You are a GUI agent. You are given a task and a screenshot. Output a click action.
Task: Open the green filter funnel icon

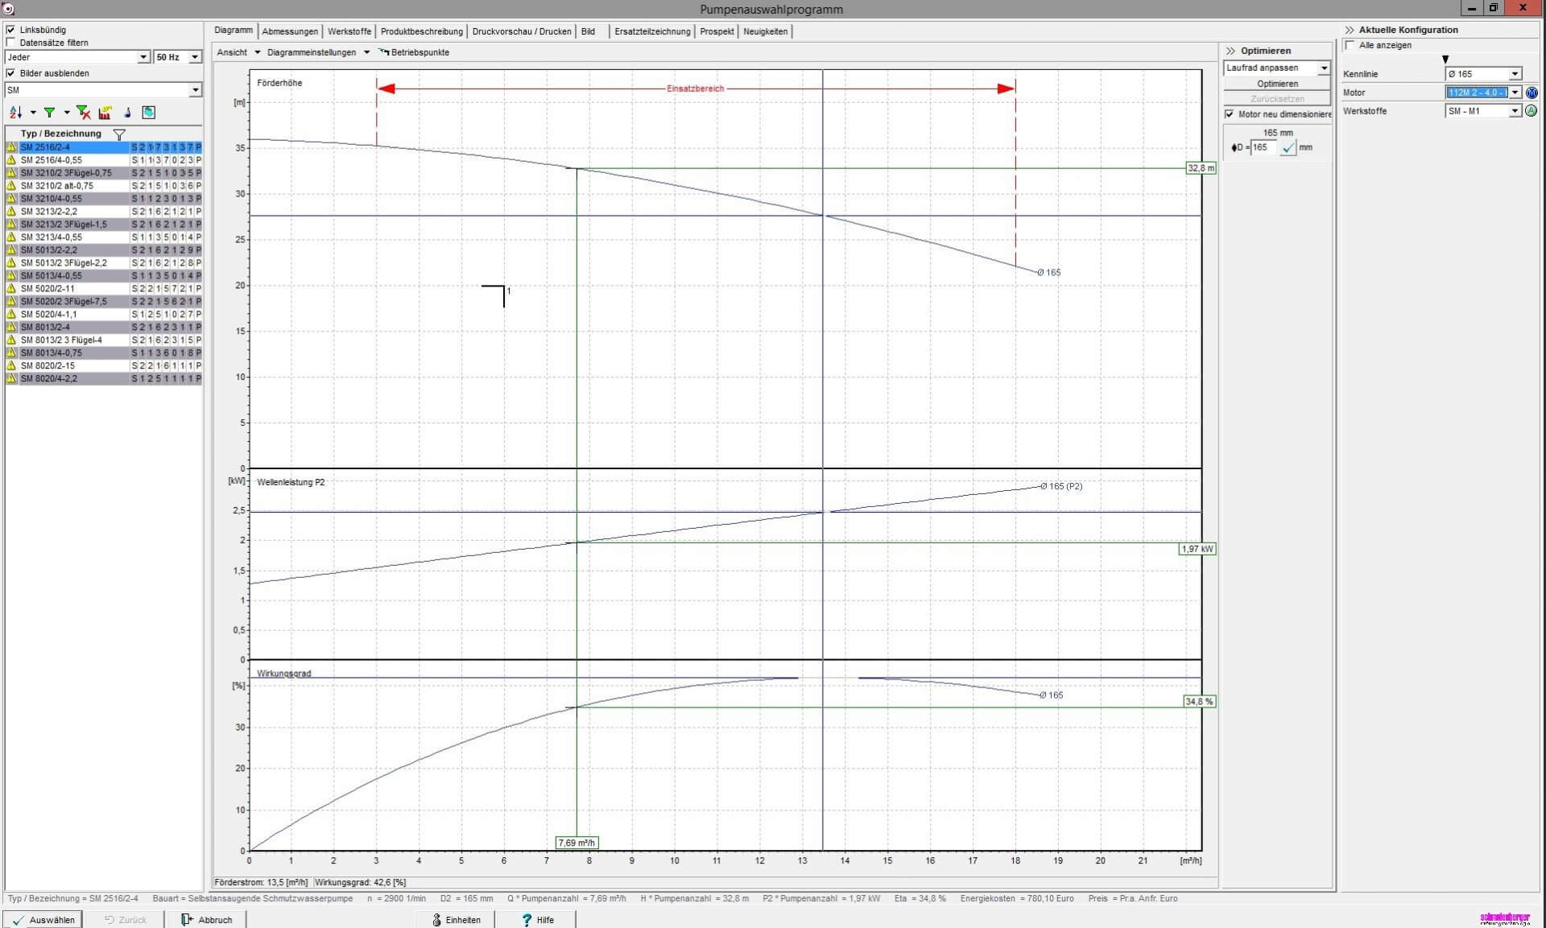click(51, 113)
